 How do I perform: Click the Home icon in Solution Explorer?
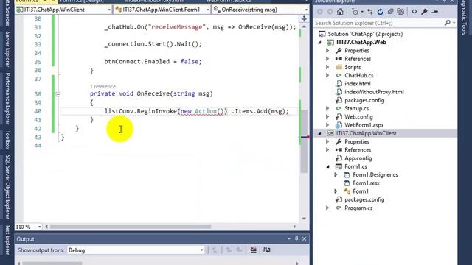(340, 12)
